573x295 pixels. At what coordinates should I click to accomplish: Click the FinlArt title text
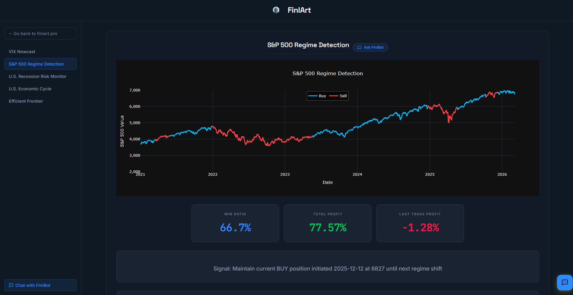tap(299, 10)
